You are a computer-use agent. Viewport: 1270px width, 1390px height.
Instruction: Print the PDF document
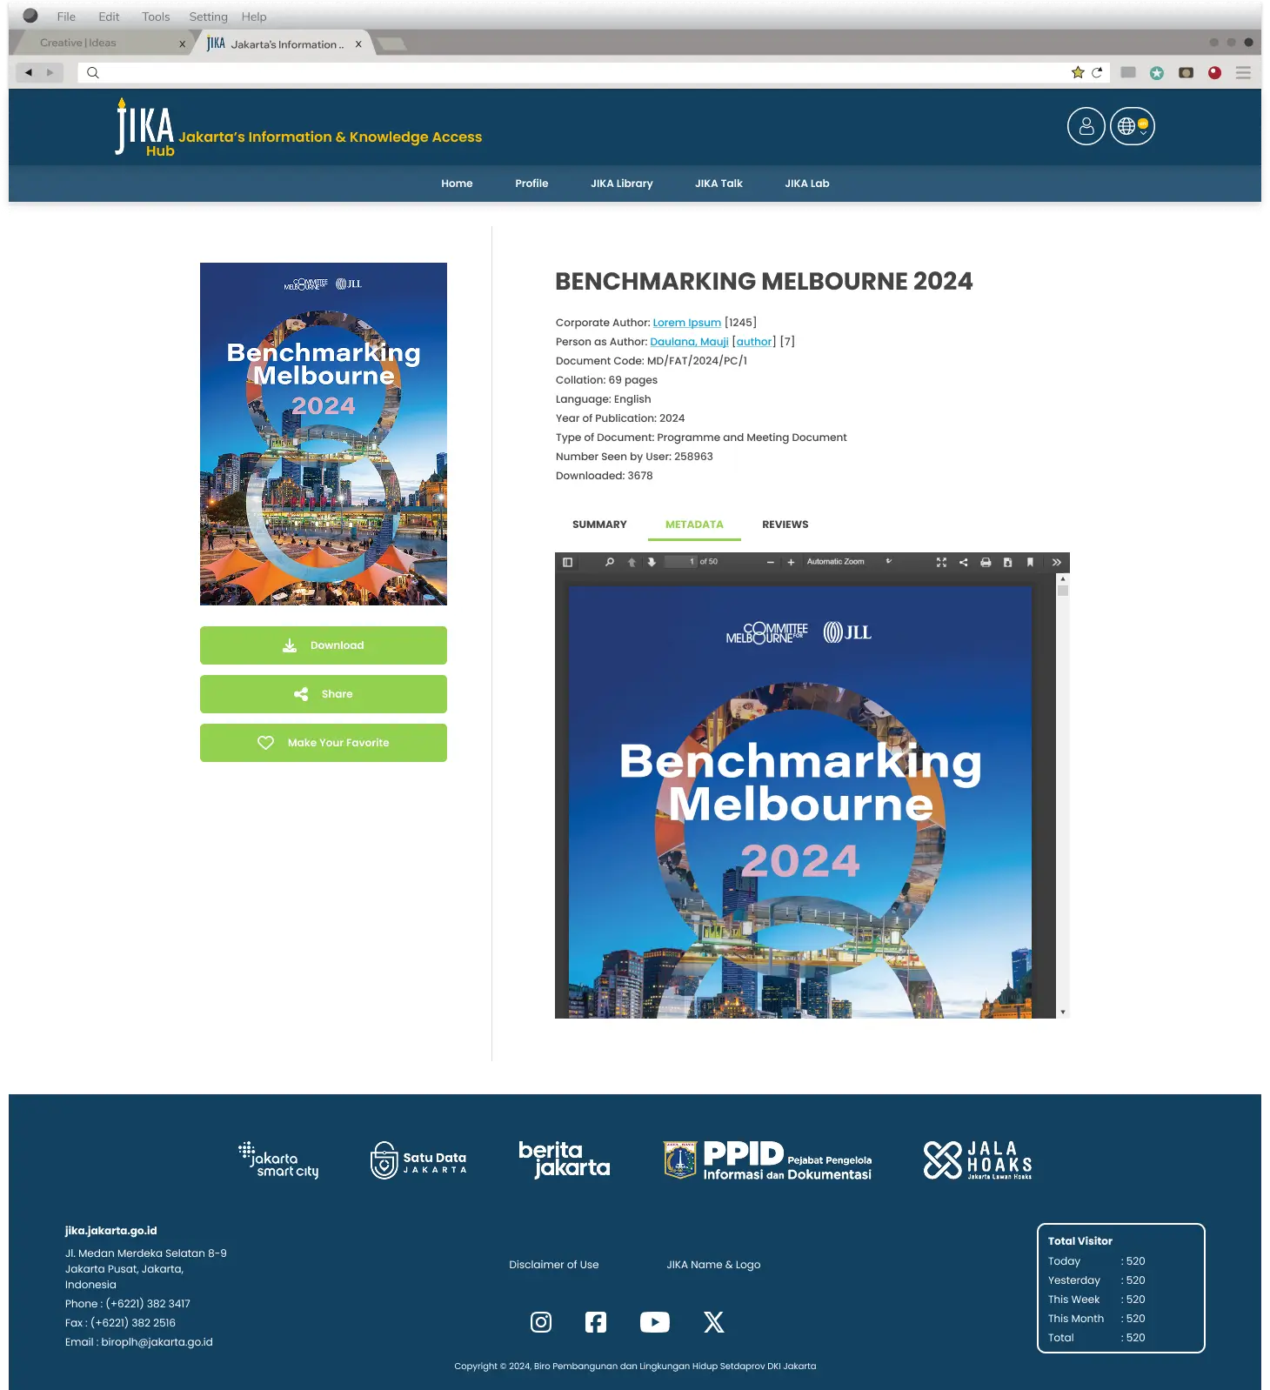tap(986, 562)
